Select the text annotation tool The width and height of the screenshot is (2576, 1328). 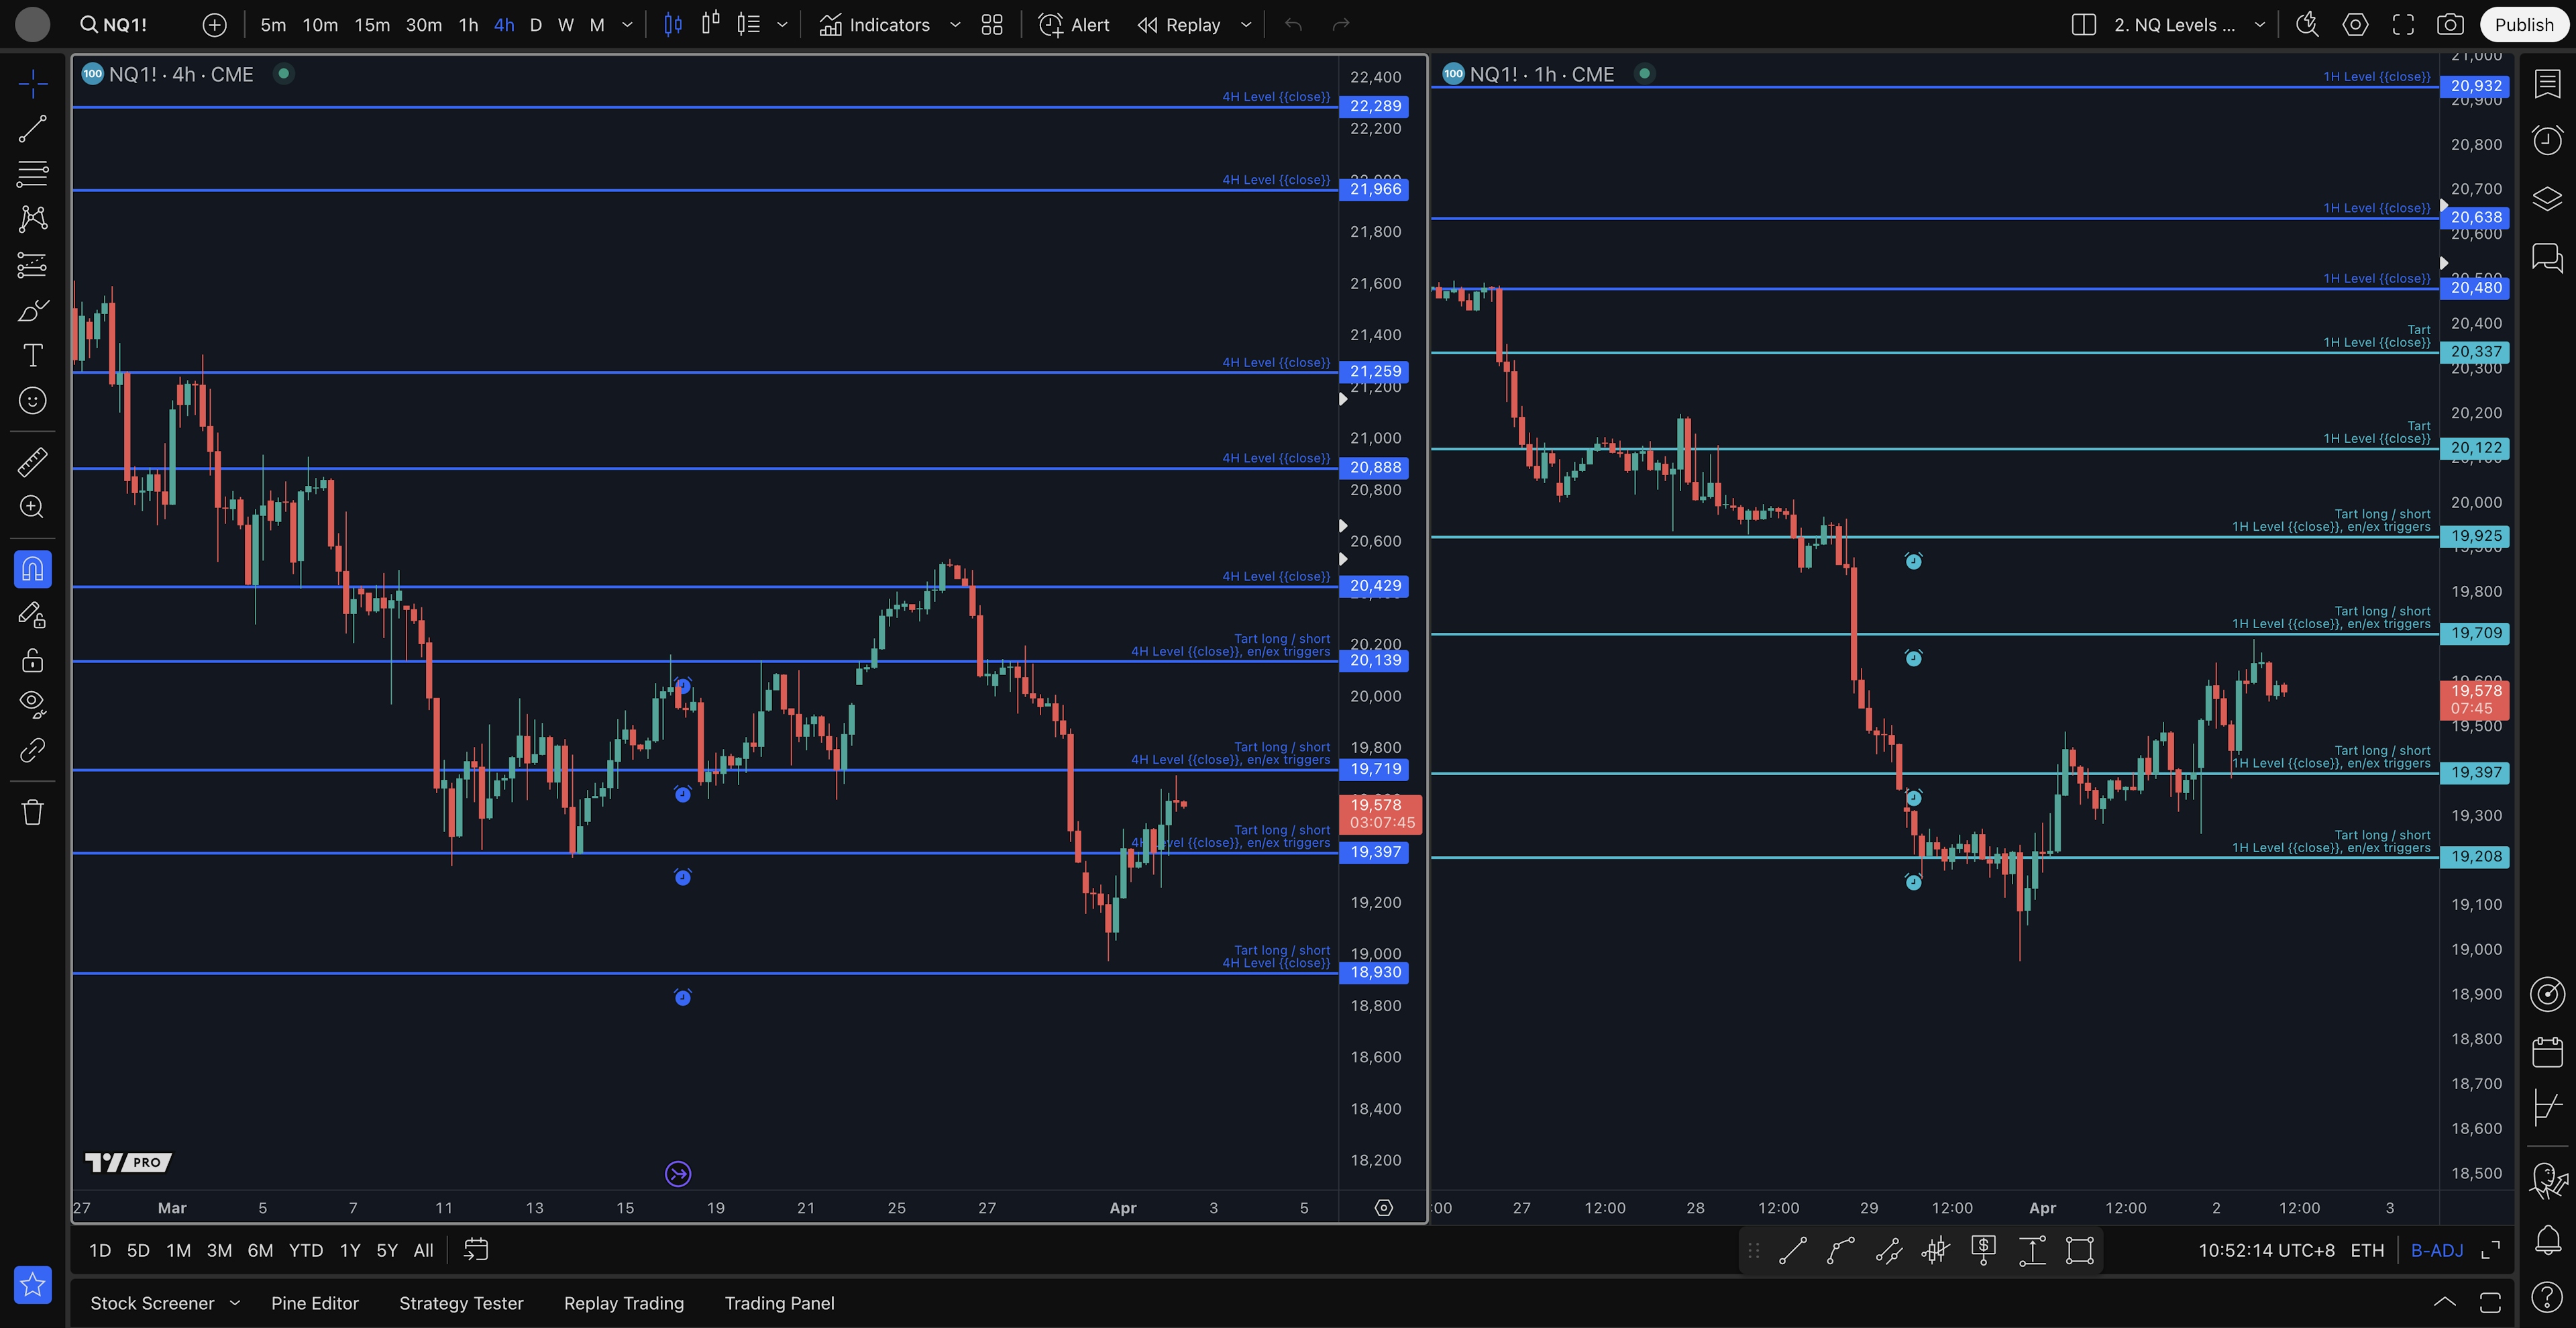pyautogui.click(x=32, y=355)
